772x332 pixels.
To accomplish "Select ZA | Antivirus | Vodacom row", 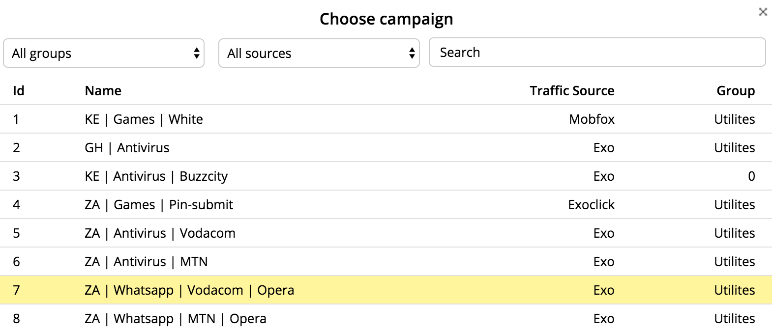I will pos(386,233).
